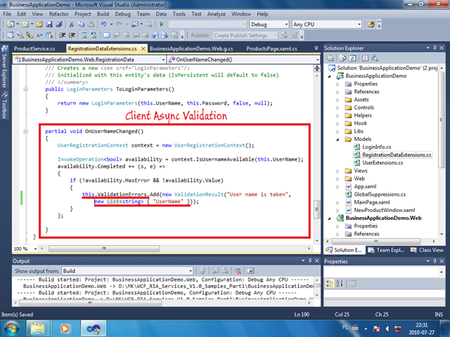Open the Build menu
The image size is (450, 337).
tap(103, 14)
